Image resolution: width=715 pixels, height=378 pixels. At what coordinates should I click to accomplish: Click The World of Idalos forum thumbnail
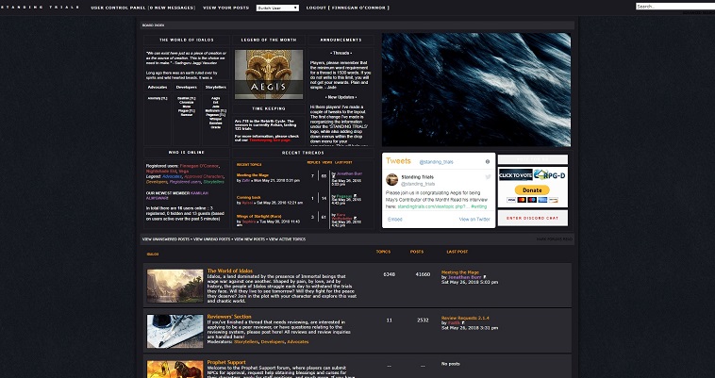(175, 286)
